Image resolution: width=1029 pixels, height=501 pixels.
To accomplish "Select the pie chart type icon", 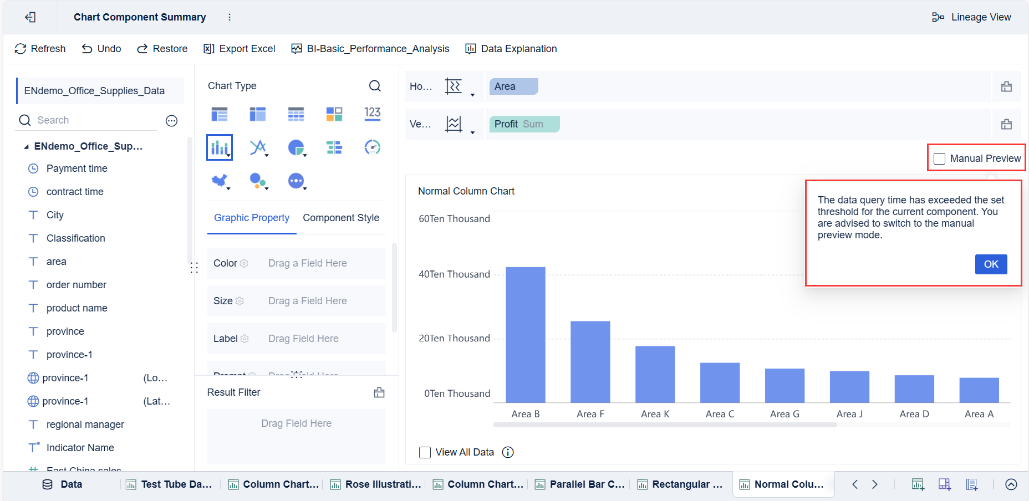I will point(296,147).
